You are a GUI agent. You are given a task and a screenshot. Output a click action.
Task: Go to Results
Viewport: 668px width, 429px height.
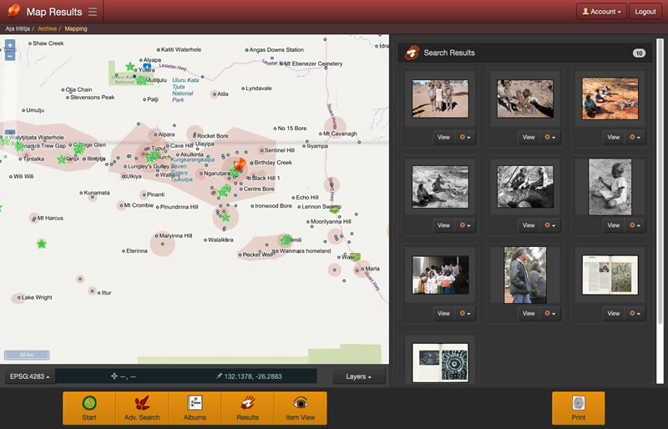(247, 408)
